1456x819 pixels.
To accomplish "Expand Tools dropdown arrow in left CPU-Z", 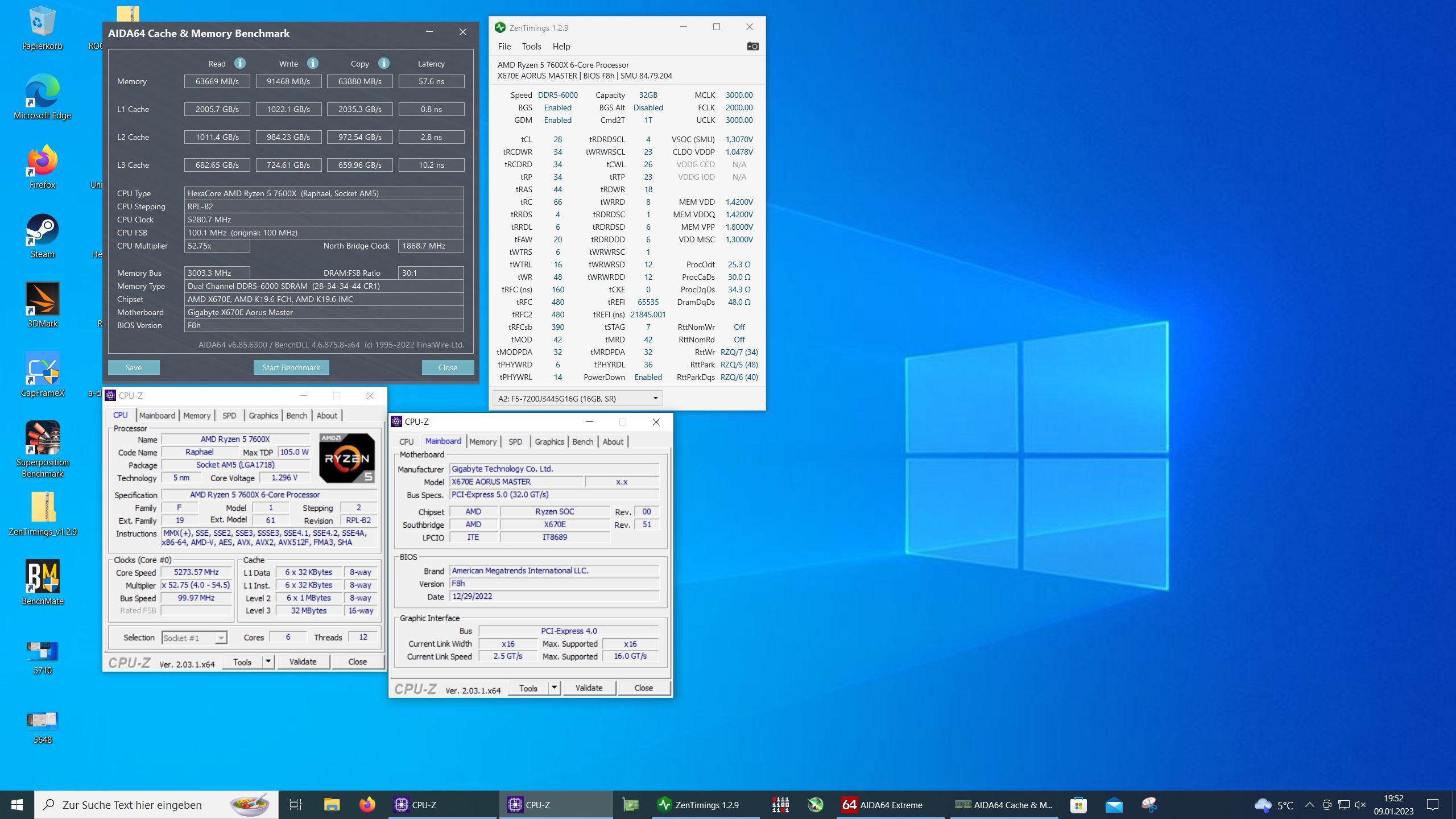I will 268,661.
